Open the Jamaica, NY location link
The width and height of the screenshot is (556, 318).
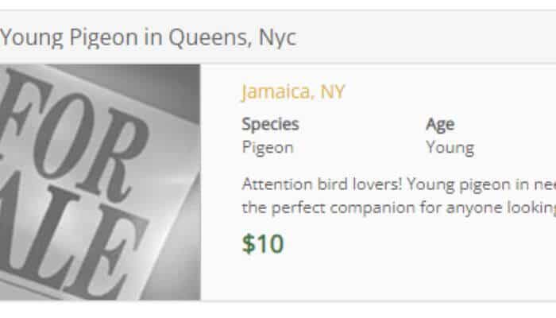pyautogui.click(x=293, y=92)
